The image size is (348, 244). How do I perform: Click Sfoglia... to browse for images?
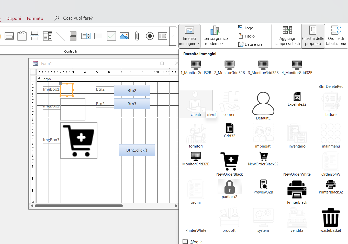click(x=197, y=242)
